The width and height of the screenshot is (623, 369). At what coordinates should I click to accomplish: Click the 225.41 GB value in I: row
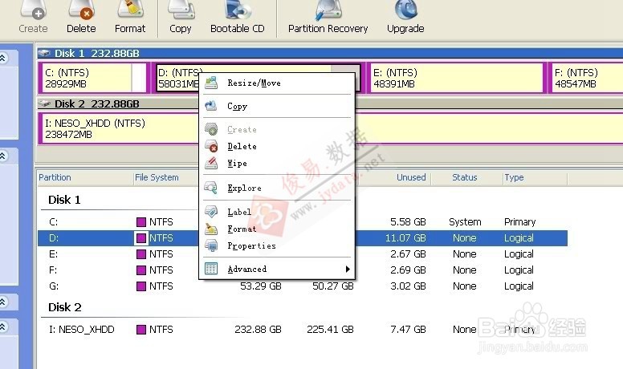[x=330, y=329]
